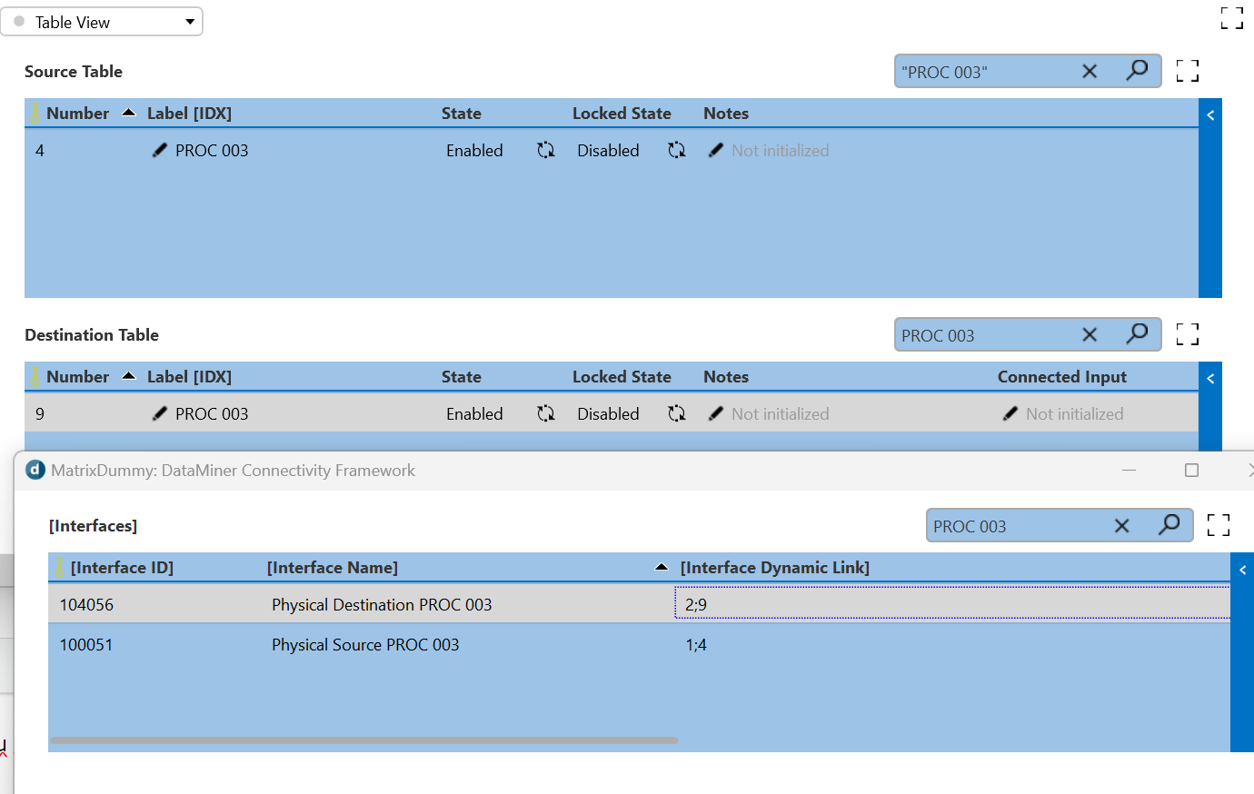Edit notes pencil in source row 4
Image resolution: width=1254 pixels, height=794 pixels.
tap(715, 150)
